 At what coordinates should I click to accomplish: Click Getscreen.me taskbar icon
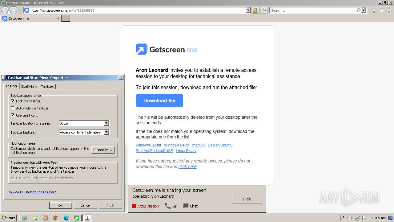[76, 218]
